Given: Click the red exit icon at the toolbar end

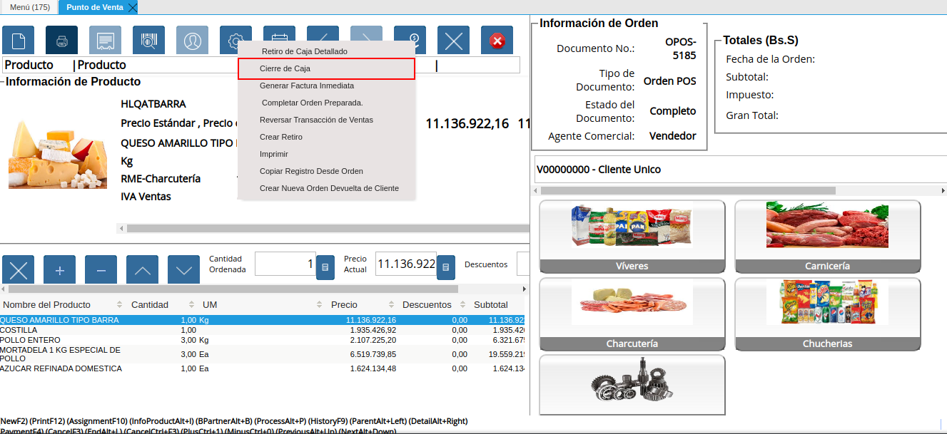Looking at the screenshot, I should 497,40.
